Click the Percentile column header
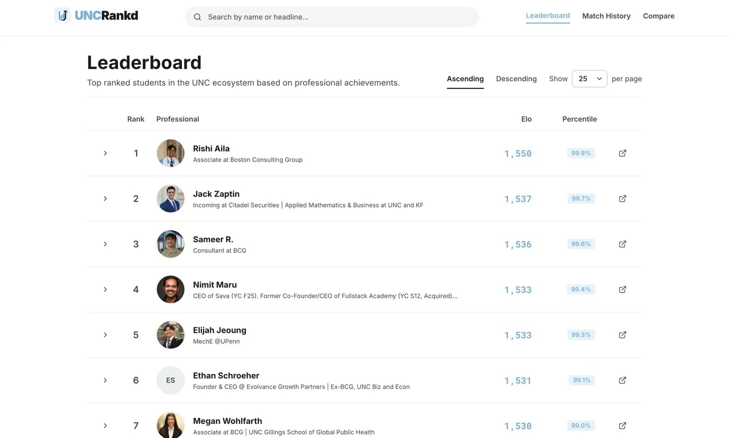 pos(579,119)
